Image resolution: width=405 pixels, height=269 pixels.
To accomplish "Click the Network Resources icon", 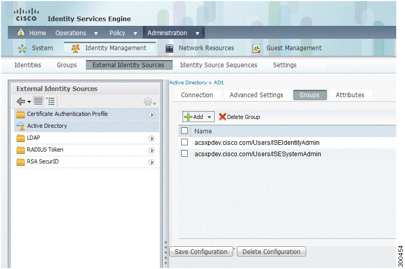I will (x=170, y=48).
